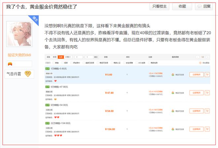
Task: Click the 收藏 button
Action: click(182, 6)
